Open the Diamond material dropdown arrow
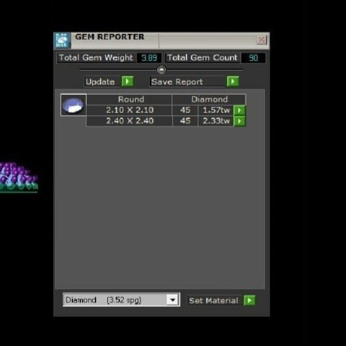This screenshot has height=346, width=346. pyautogui.click(x=172, y=300)
